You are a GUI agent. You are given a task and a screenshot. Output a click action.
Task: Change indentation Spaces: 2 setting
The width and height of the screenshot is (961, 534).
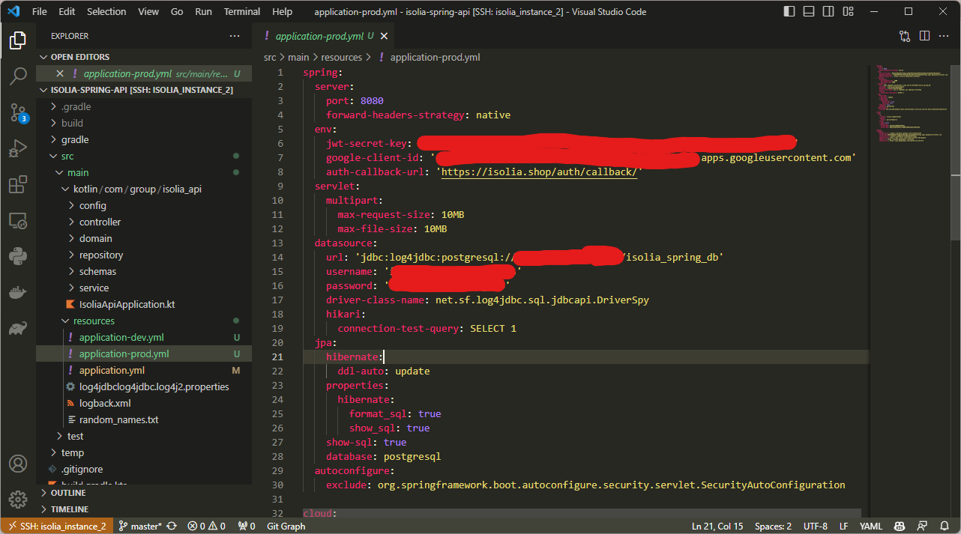pos(773,526)
